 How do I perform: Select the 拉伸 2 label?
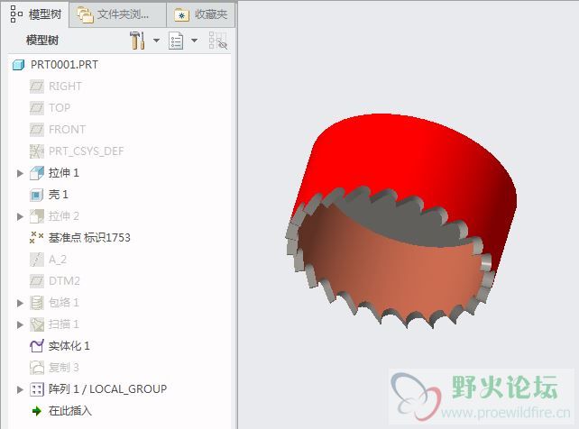[64, 215]
